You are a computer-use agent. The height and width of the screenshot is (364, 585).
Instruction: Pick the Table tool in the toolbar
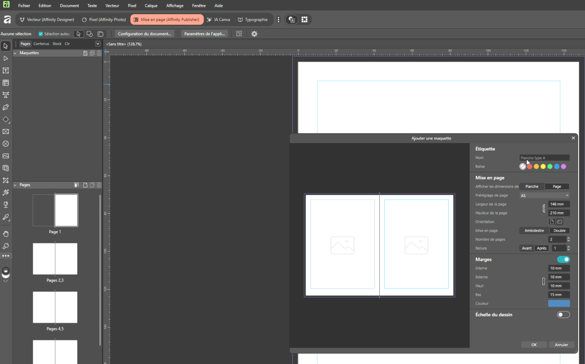6,83
